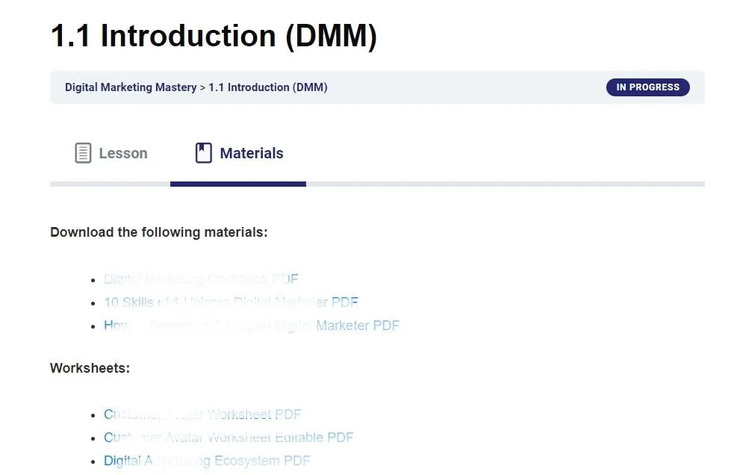Viewport: 731px width, 475px height.
Task: Click the dark active indicator bar under Materials
Action: tap(238, 184)
